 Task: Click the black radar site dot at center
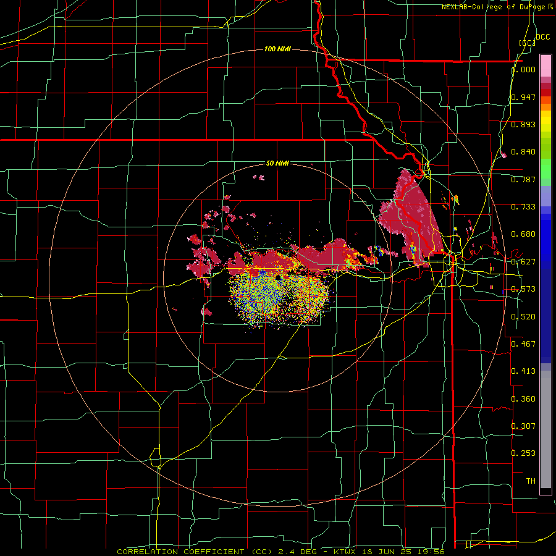point(279,277)
